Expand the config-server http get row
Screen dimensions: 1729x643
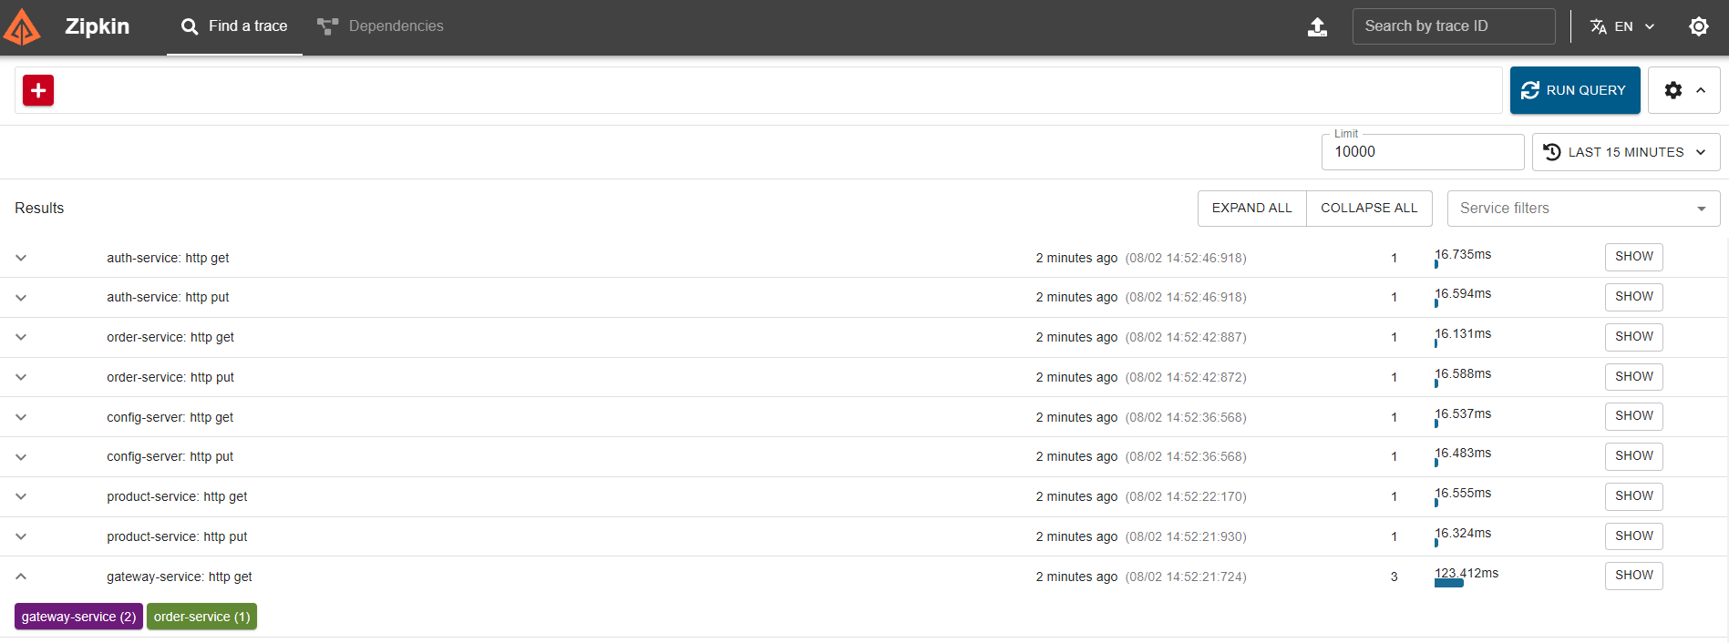click(21, 417)
